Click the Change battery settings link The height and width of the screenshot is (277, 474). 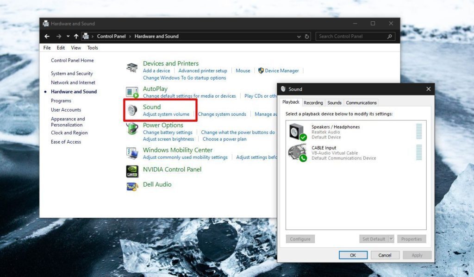[x=168, y=132]
